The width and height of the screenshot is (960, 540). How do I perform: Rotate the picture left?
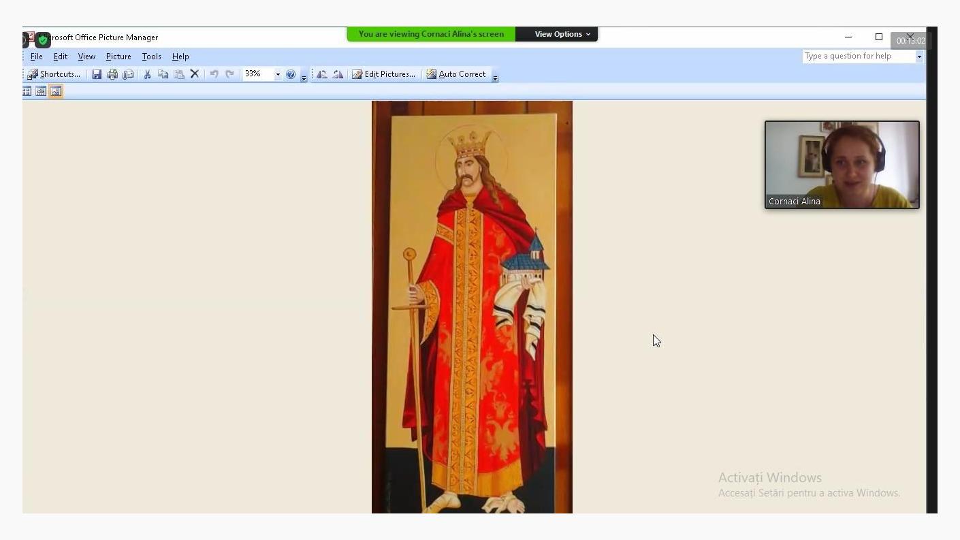321,74
